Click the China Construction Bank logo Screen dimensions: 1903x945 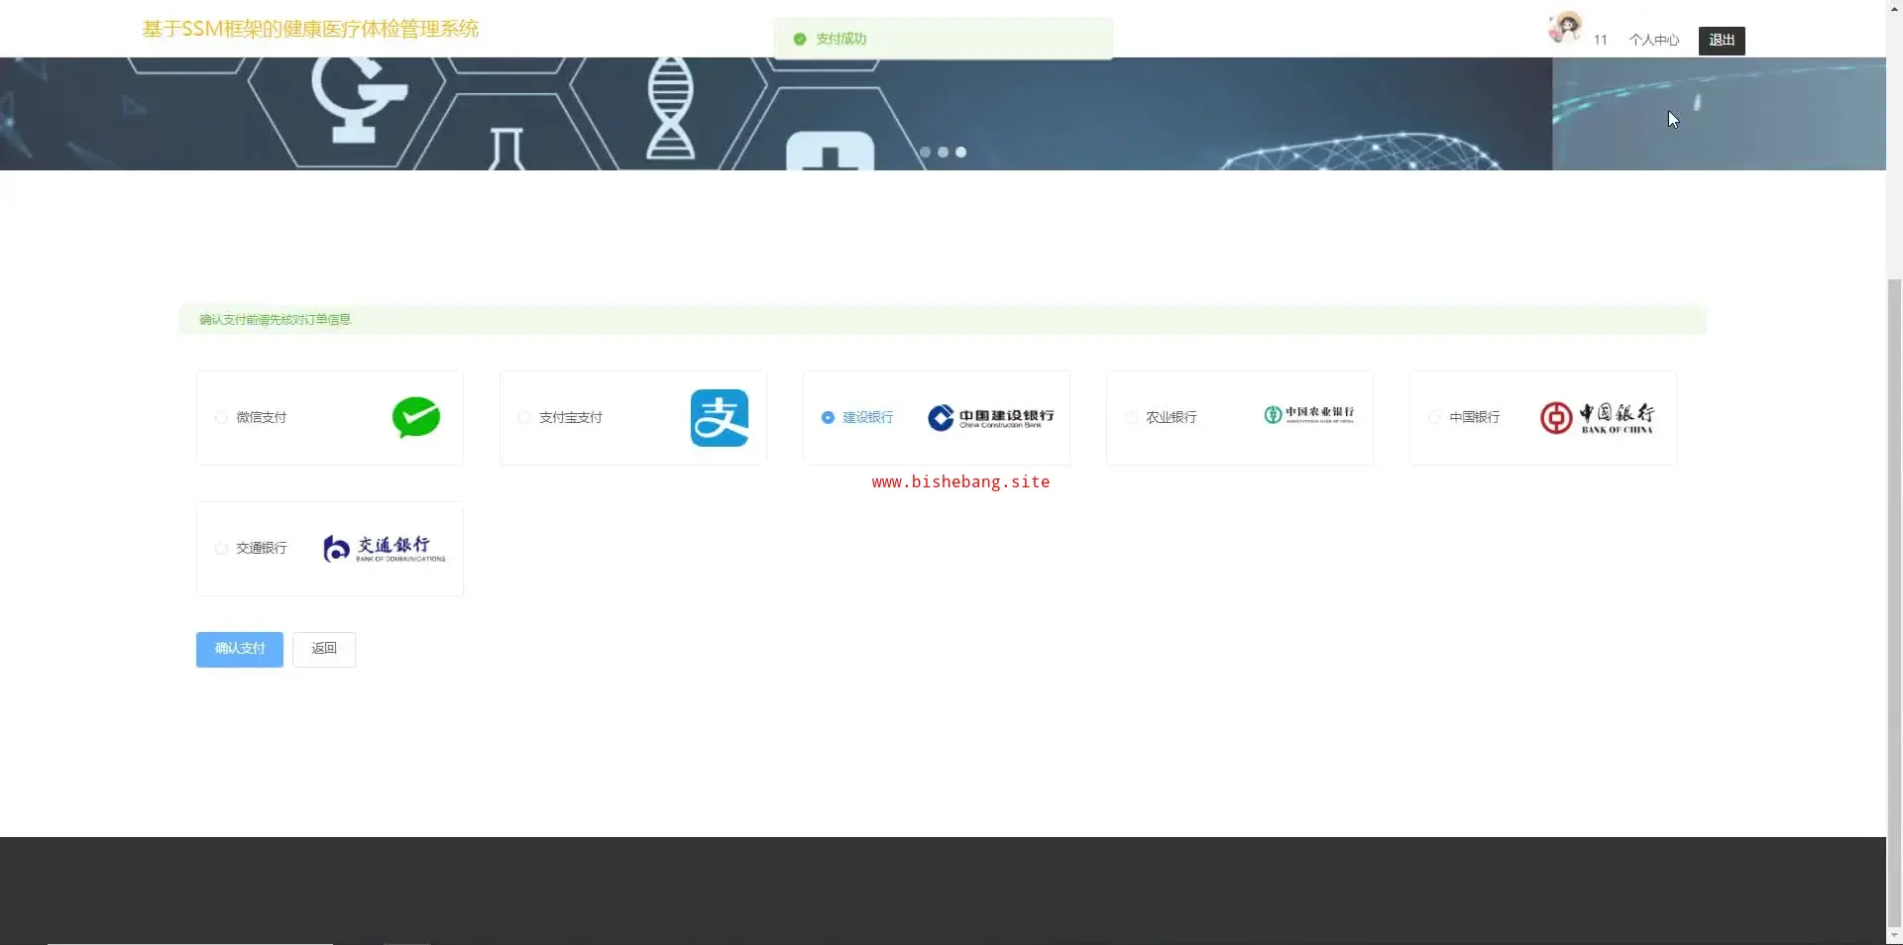click(990, 417)
